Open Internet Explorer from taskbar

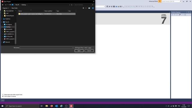click(61, 106)
